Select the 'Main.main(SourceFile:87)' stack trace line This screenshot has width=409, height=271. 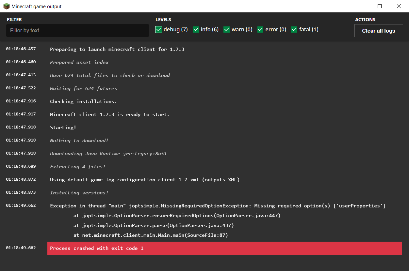151,235
